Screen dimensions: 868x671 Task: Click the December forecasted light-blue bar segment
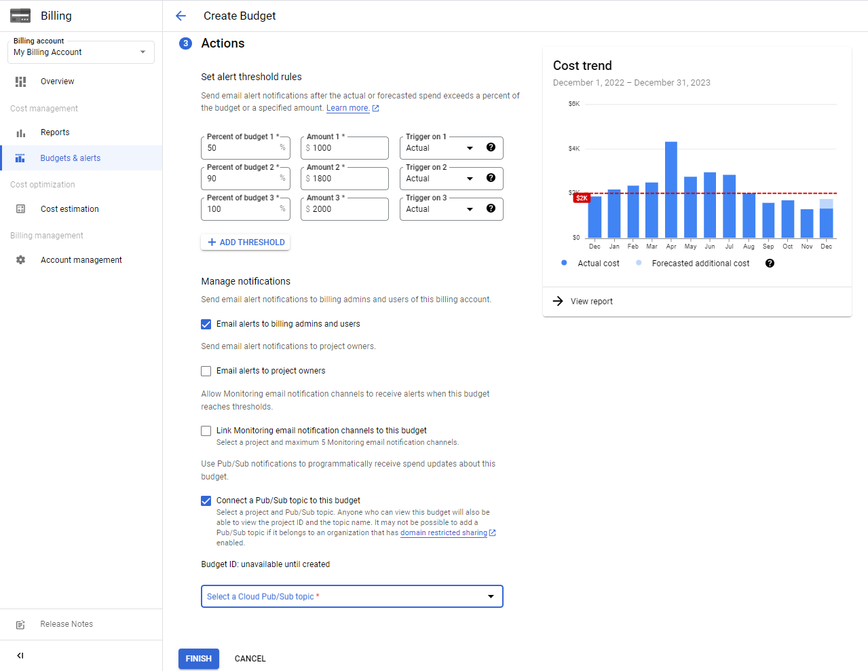pos(826,204)
